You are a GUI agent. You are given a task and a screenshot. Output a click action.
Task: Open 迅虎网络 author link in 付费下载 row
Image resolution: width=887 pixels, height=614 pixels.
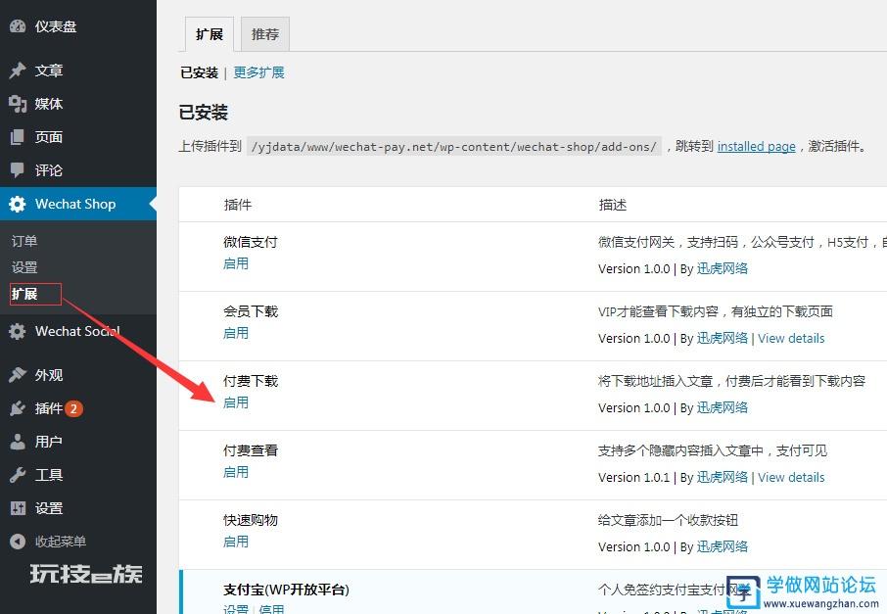click(723, 407)
